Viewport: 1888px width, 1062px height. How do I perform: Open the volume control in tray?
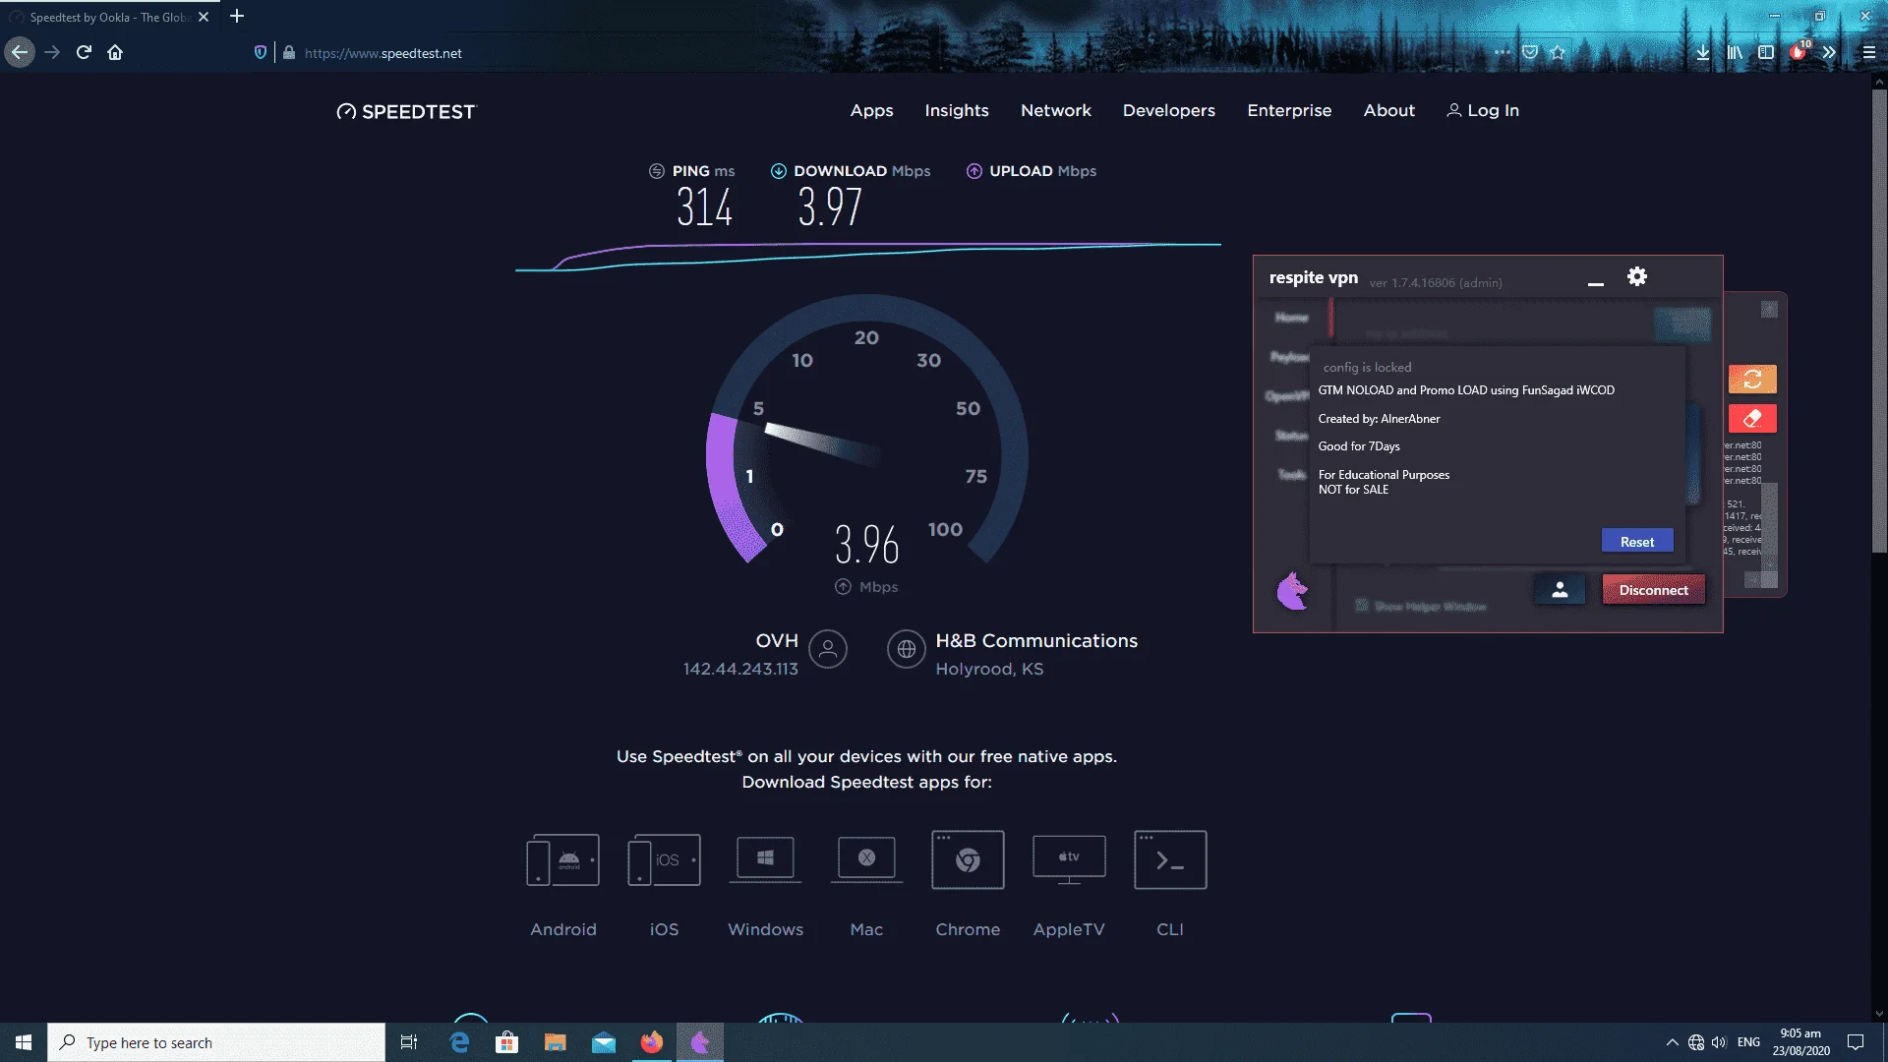tap(1719, 1042)
